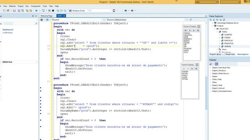Click the first icon in Data Explorer toolbar
This screenshot has height=140, width=250.
click(x=211, y=20)
